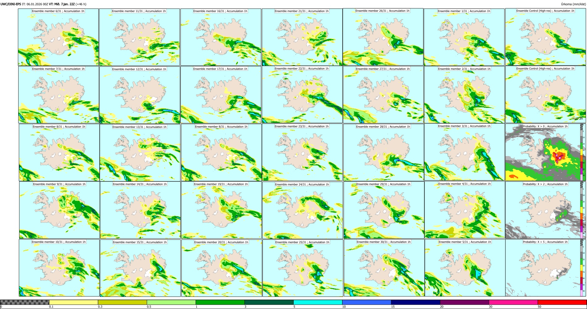Click the "Ensemble member 3/31" title label
This screenshot has width=587, height=309.
464,126
